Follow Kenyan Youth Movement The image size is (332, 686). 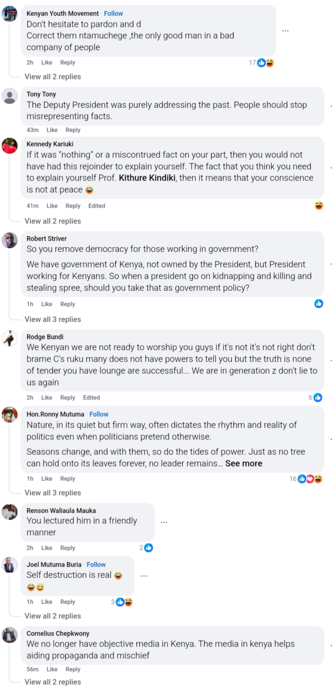113,14
